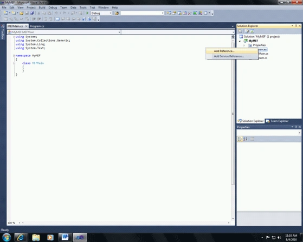Start debugging with the green play arrow
Image resolution: width=303 pixels, height=242 pixels.
click(87, 13)
